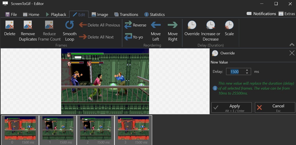Click the ScreenToGif title bar app icon
Image resolution: width=296 pixels, height=145 pixels.
pyautogui.click(x=5, y=3)
